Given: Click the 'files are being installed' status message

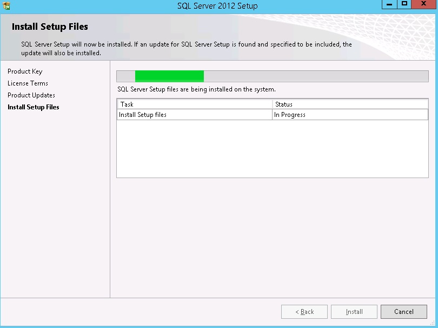Looking at the screenshot, I should [196, 89].
